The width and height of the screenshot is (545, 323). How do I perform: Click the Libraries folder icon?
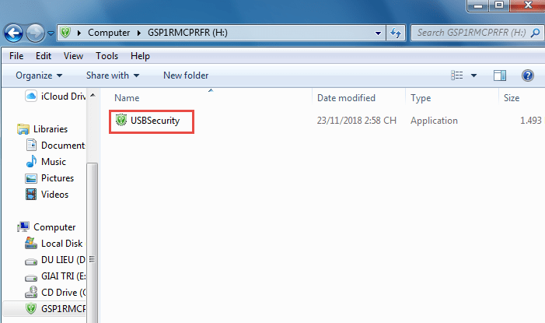pyautogui.click(x=23, y=129)
